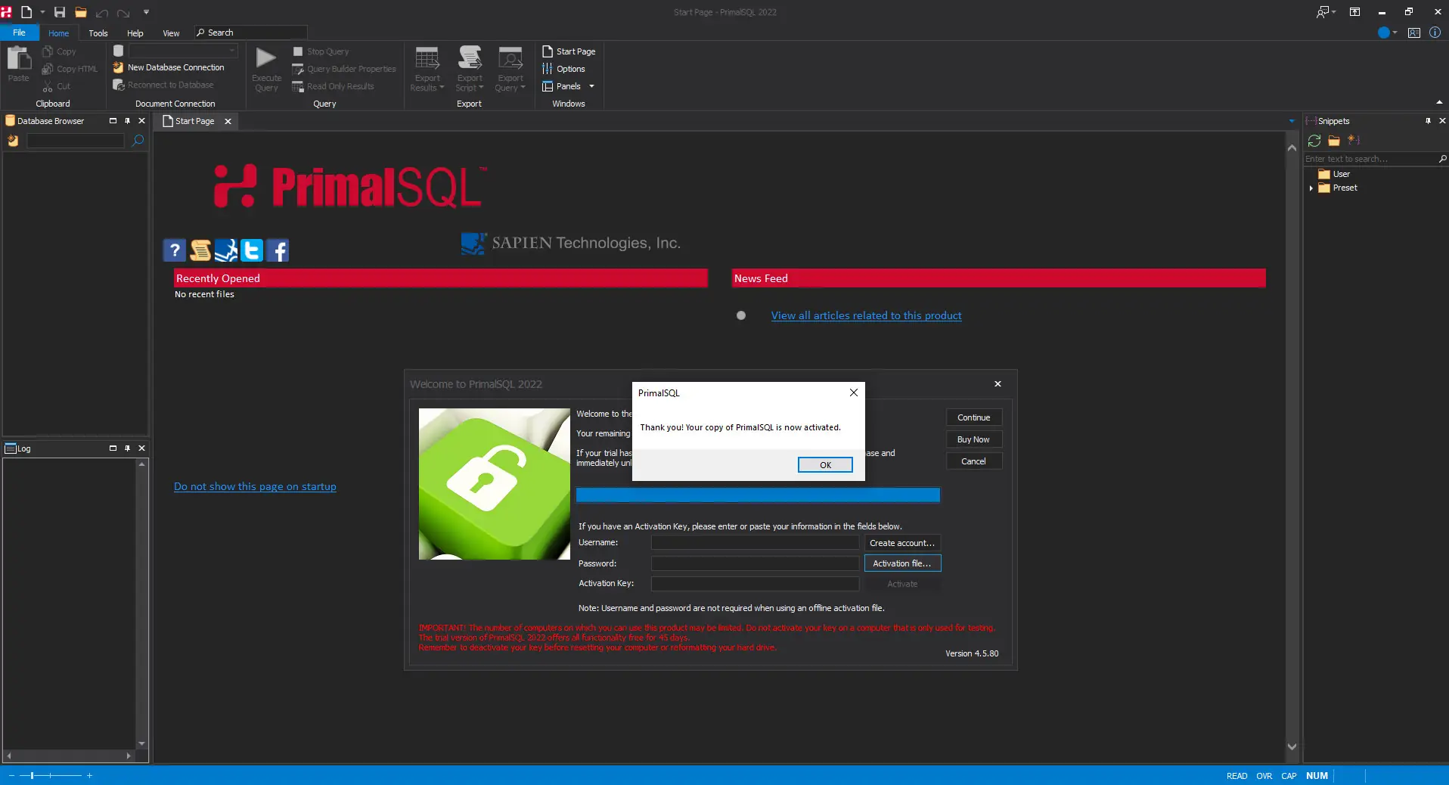
Task: Click the Snippets search text box
Action: [1370, 159]
